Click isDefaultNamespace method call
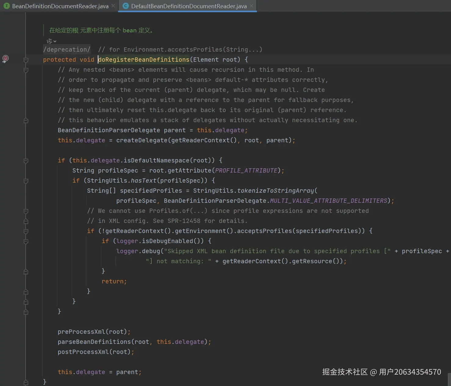 pyautogui.click(x=157, y=160)
